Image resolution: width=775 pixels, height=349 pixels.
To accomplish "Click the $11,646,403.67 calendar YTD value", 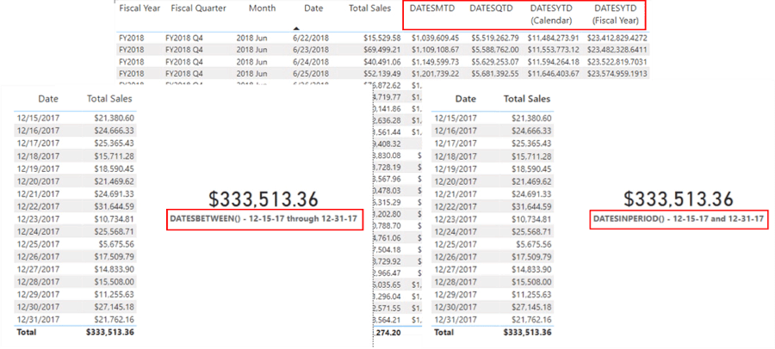I will [x=553, y=74].
